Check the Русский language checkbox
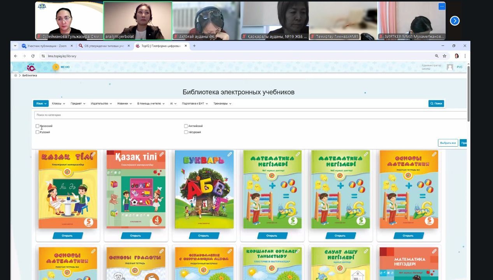This screenshot has height=280, width=493. (x=37, y=132)
